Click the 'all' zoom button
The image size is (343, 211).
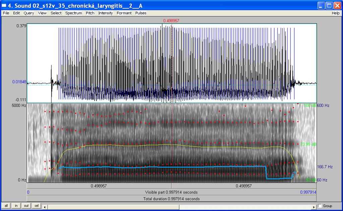coord(6,206)
